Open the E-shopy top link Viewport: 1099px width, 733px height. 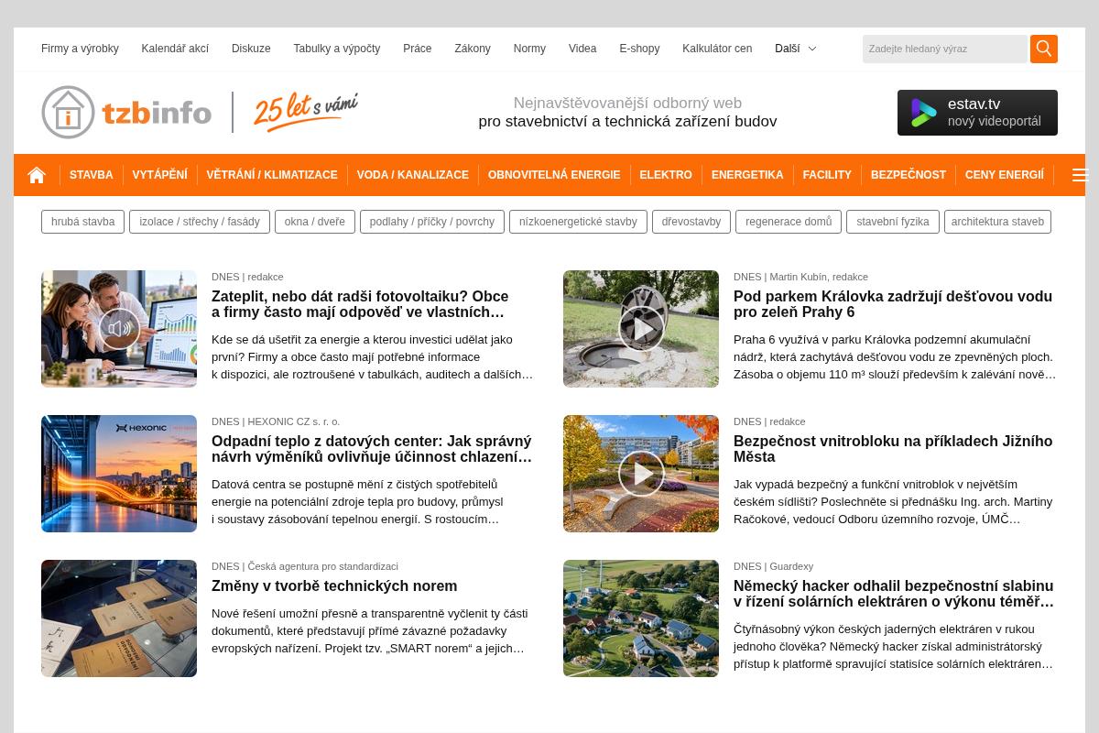pyautogui.click(x=639, y=49)
